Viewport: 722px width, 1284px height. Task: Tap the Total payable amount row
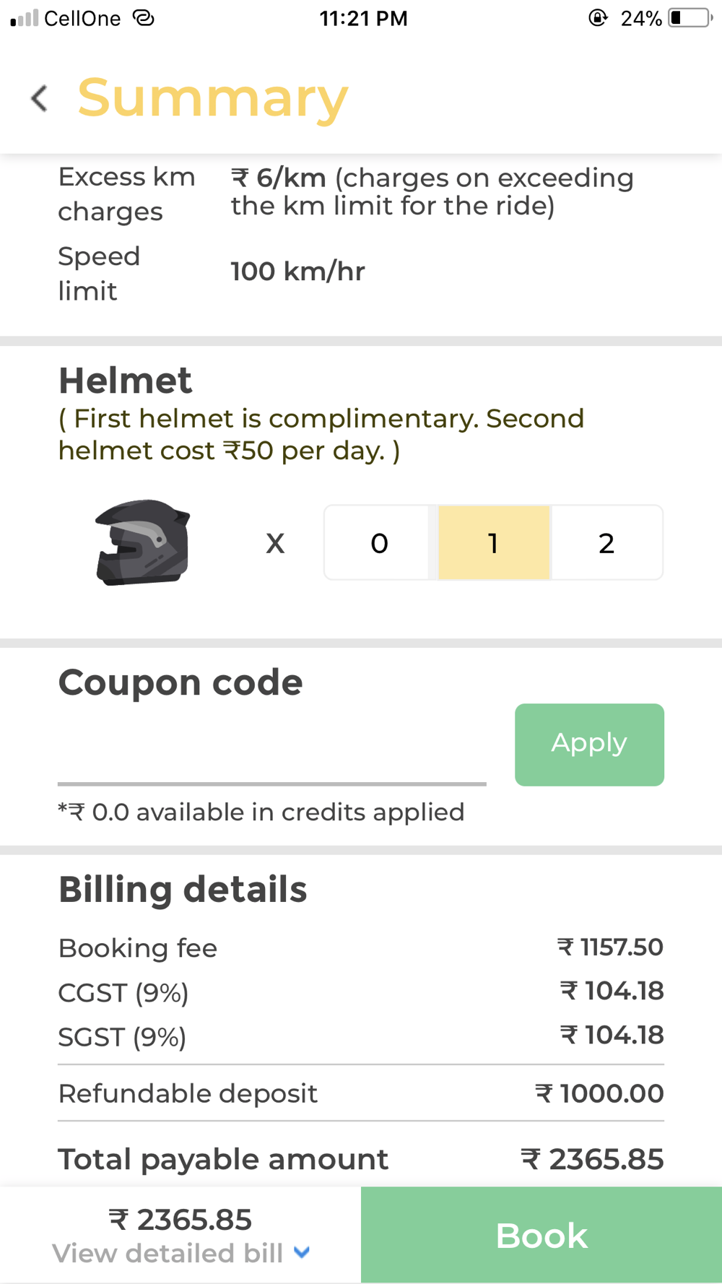361,1159
